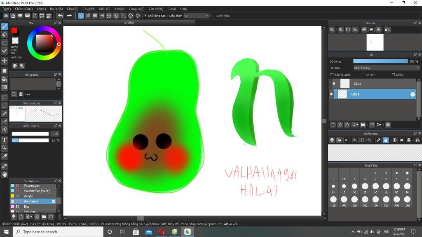The width and height of the screenshot is (422, 237).
Task: Click the transparent color swatch
Action: point(15,41)
